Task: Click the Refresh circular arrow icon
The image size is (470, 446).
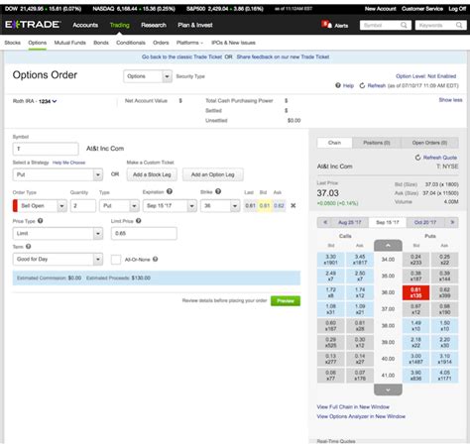Action: tap(362, 85)
